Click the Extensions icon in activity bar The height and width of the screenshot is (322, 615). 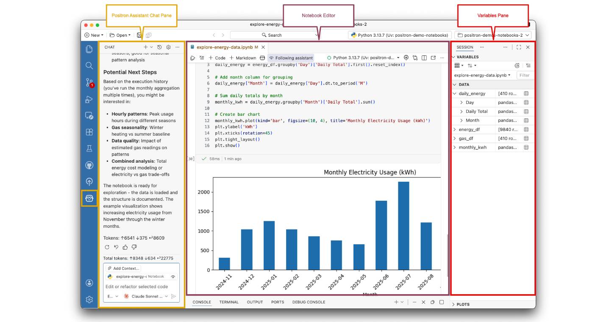point(89,132)
